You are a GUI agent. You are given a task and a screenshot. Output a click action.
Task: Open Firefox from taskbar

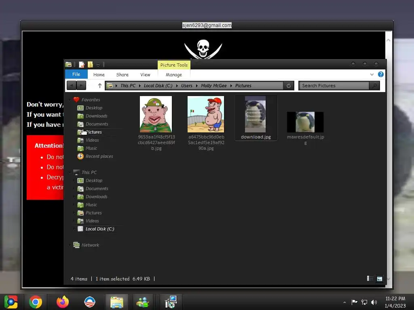(x=63, y=302)
